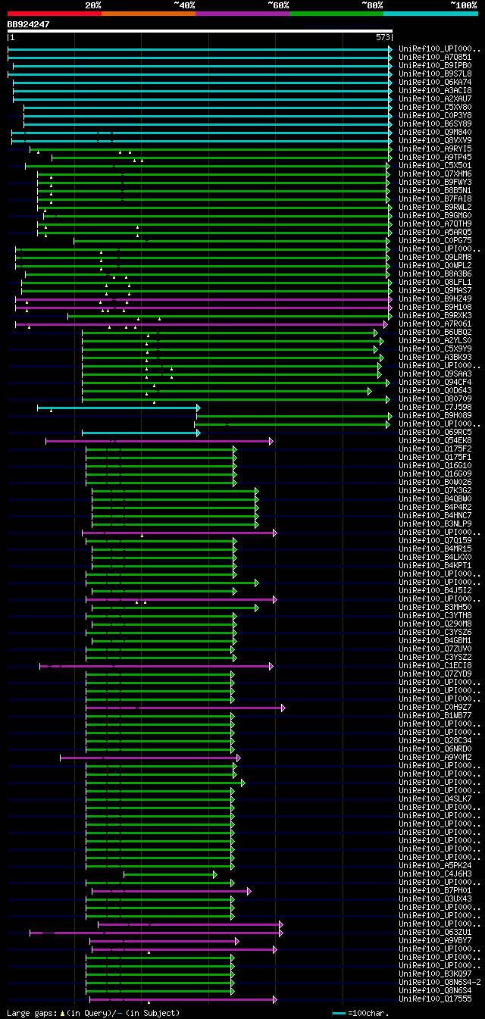Select hit label UniRef100_A5AR05
The width and height of the screenshot is (485, 1019).
(x=435, y=232)
